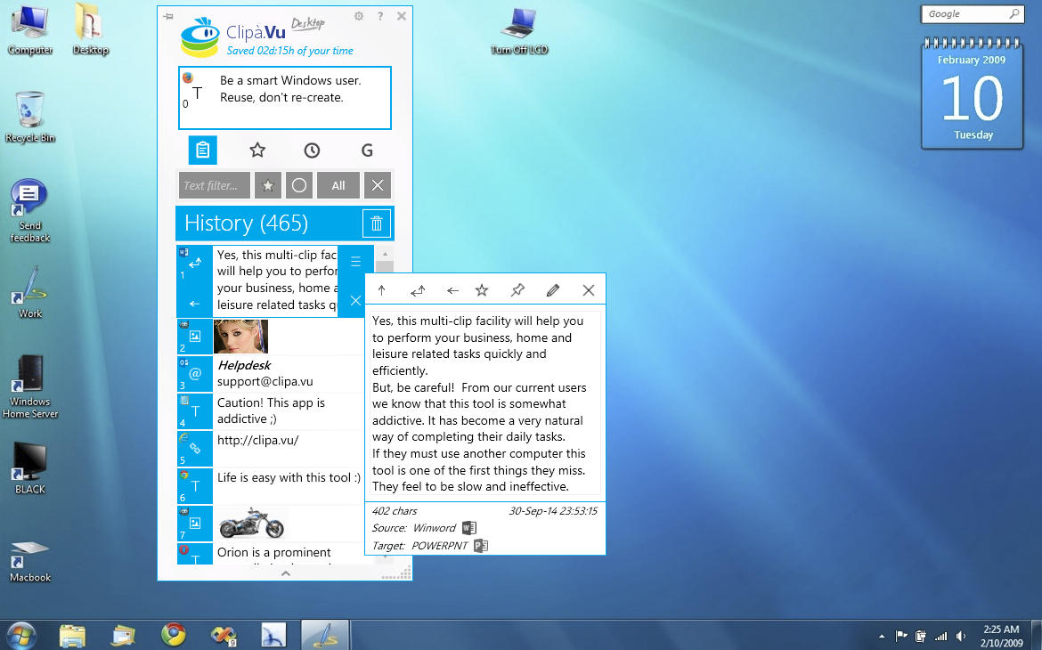Click the image type icon of clip 7
Screen dimensions: 1042x650
coord(195,523)
